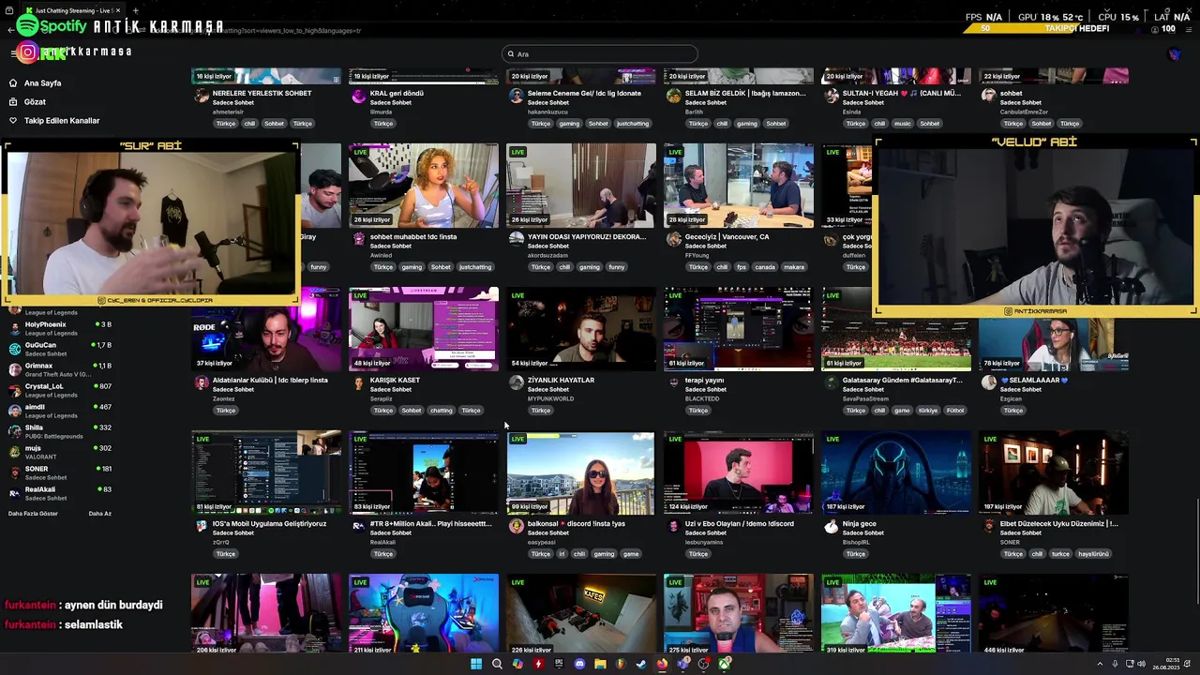Open File Explorer from the taskbar
Screen dimensions: 1200x675
click(x=600, y=664)
